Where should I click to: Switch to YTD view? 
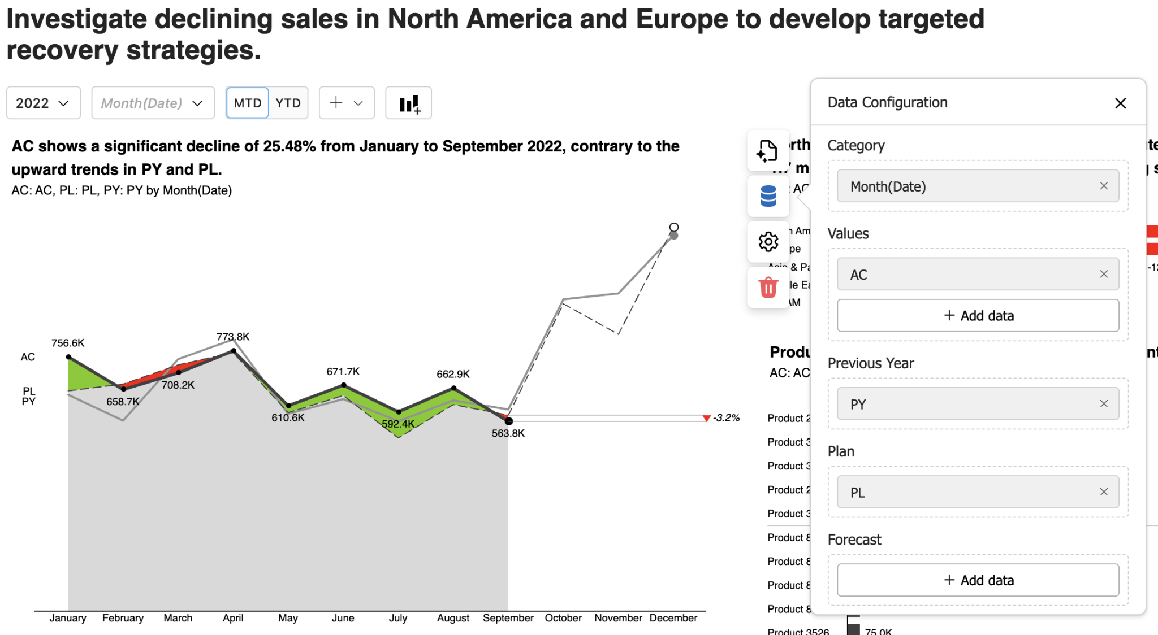(288, 103)
